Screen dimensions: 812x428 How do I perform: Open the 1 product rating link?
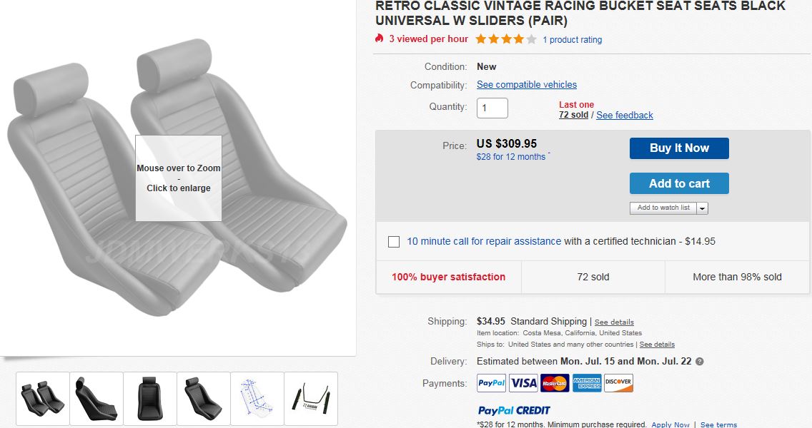(x=573, y=40)
